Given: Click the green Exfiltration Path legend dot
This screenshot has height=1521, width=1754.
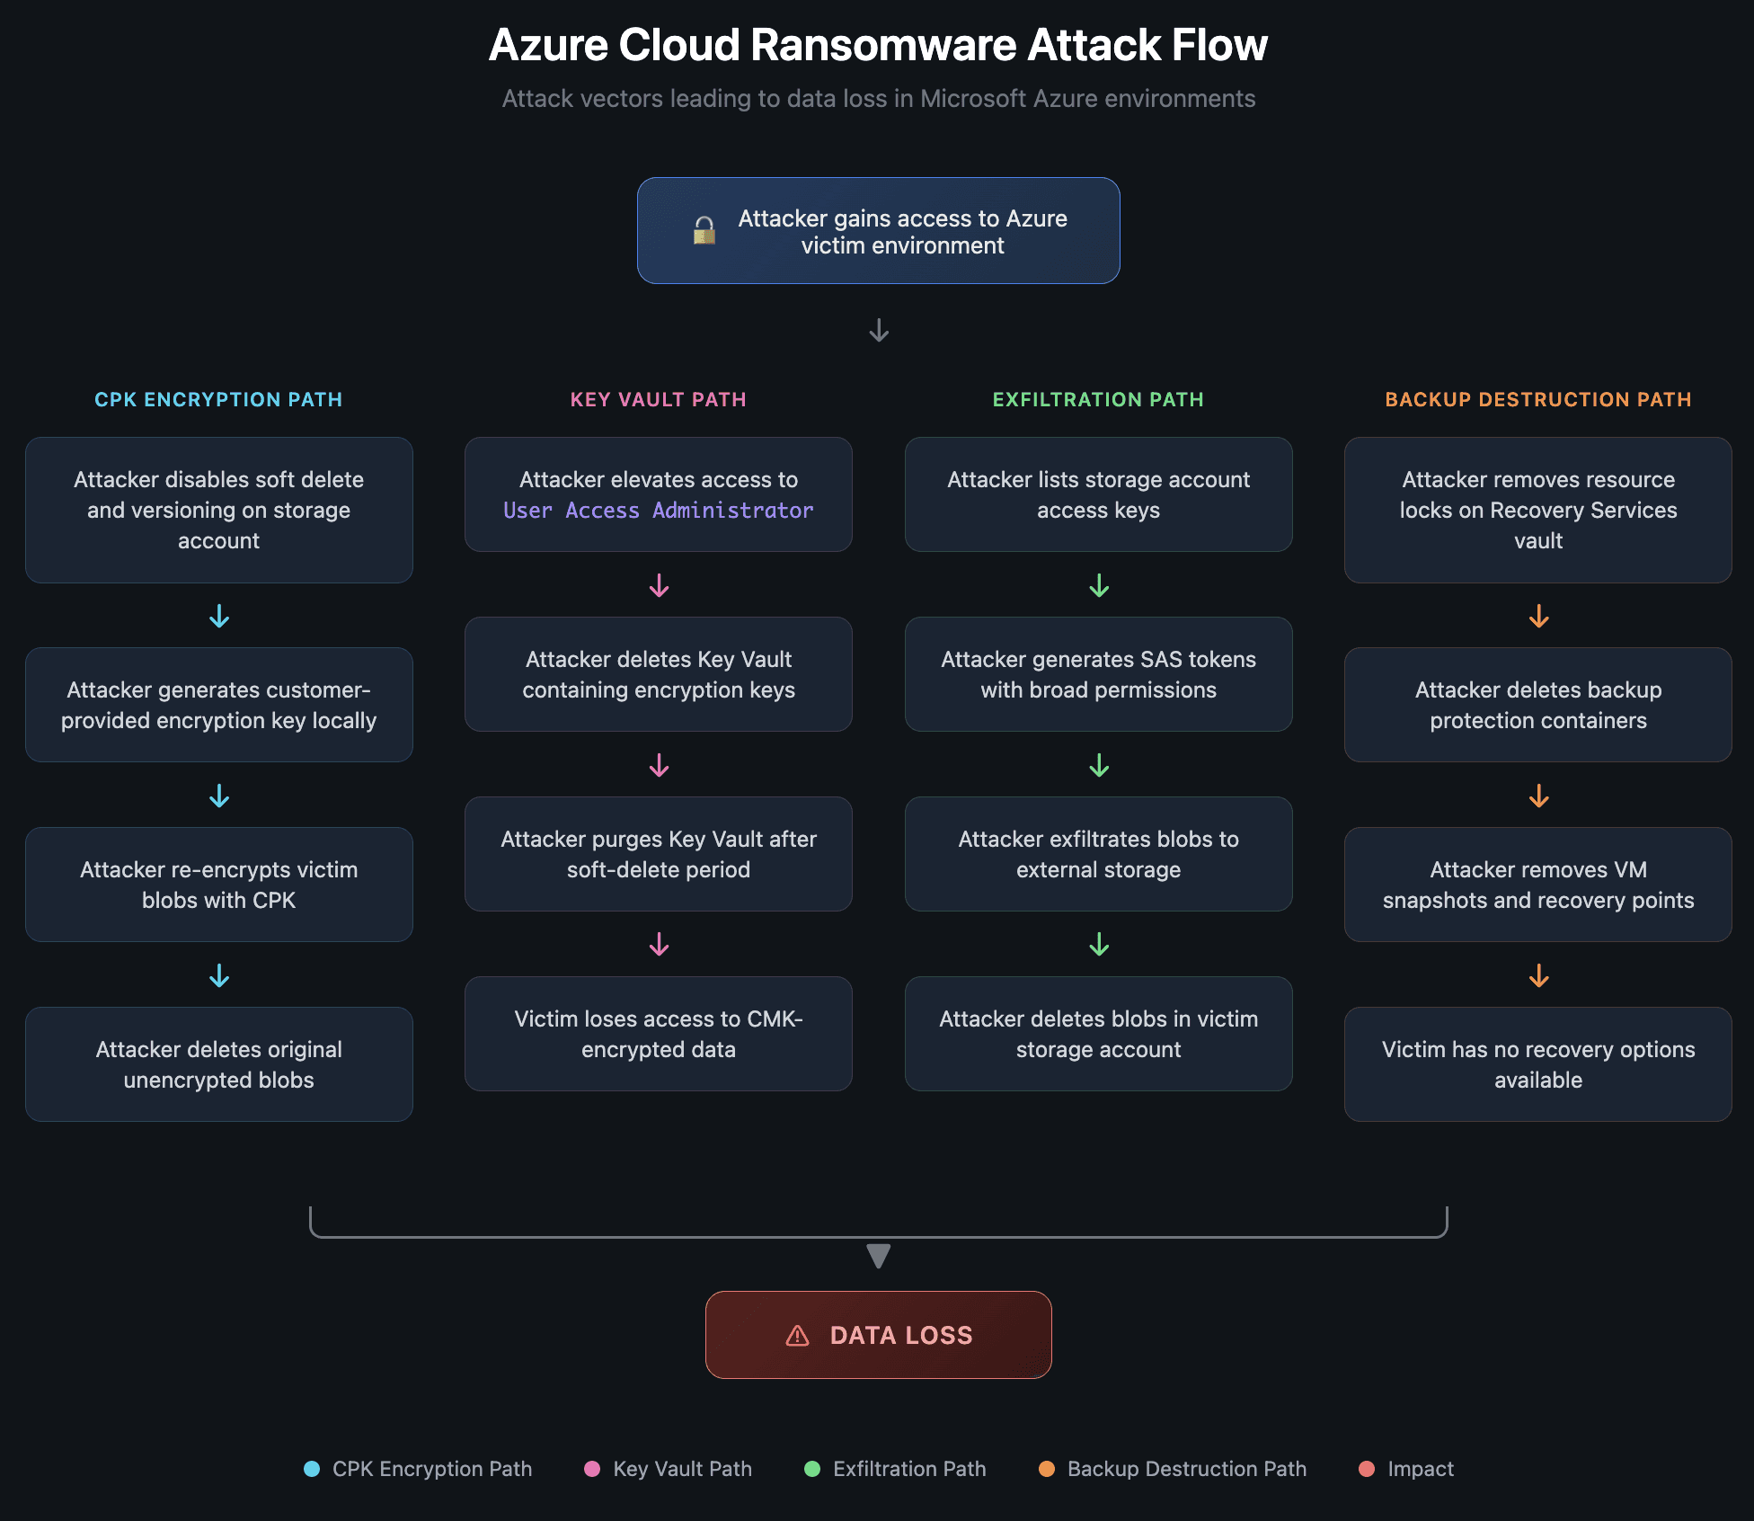Looking at the screenshot, I should click(812, 1469).
